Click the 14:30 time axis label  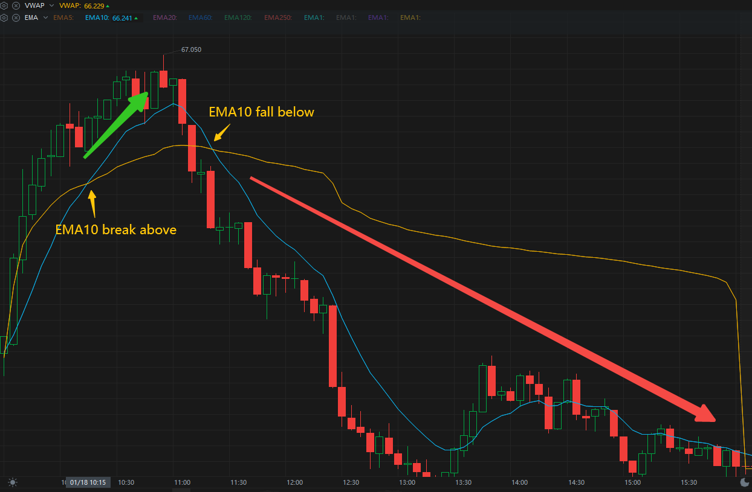coord(576,482)
